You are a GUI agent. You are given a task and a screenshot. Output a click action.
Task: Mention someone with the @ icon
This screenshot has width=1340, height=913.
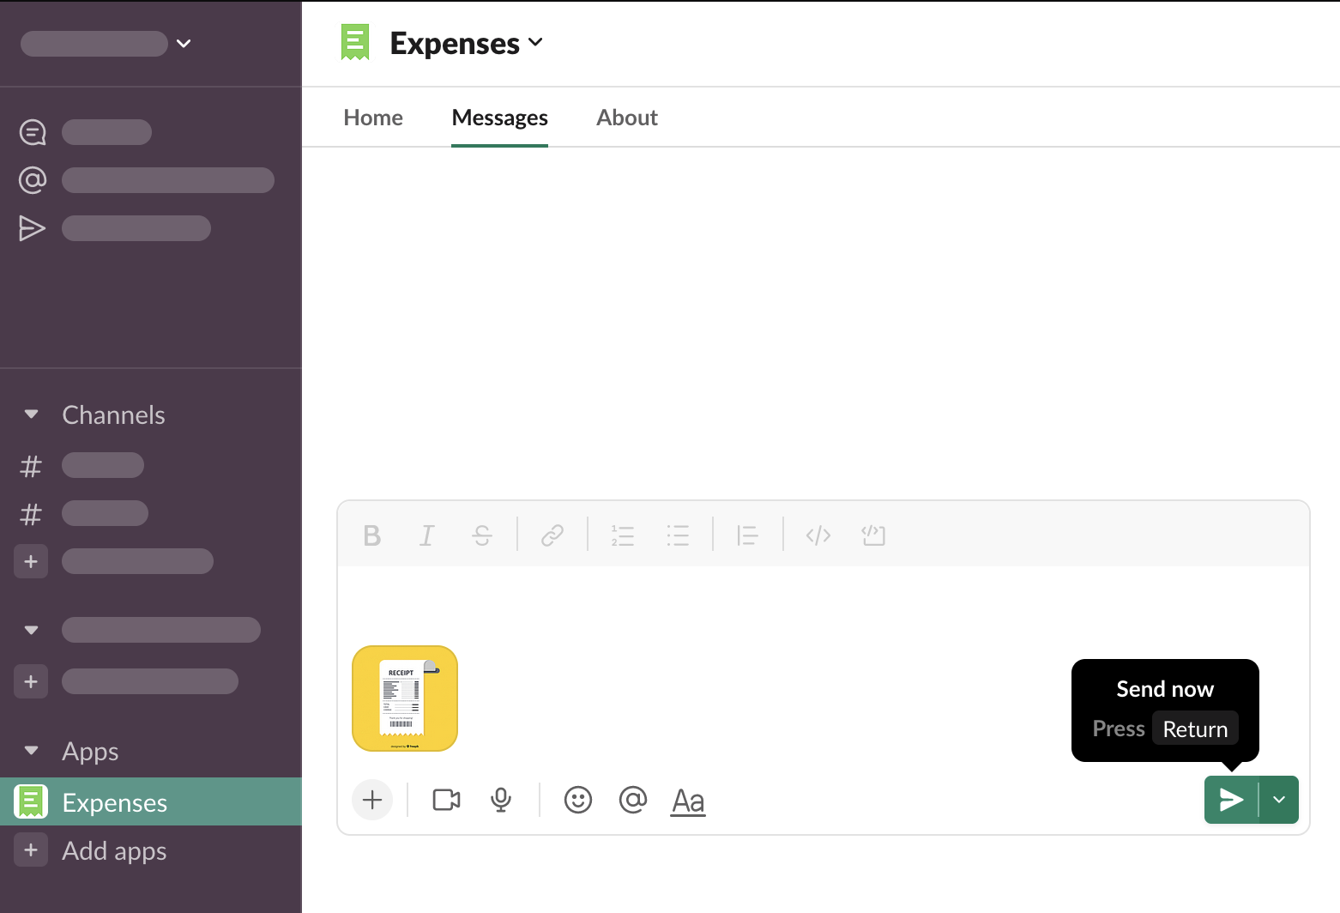point(633,800)
